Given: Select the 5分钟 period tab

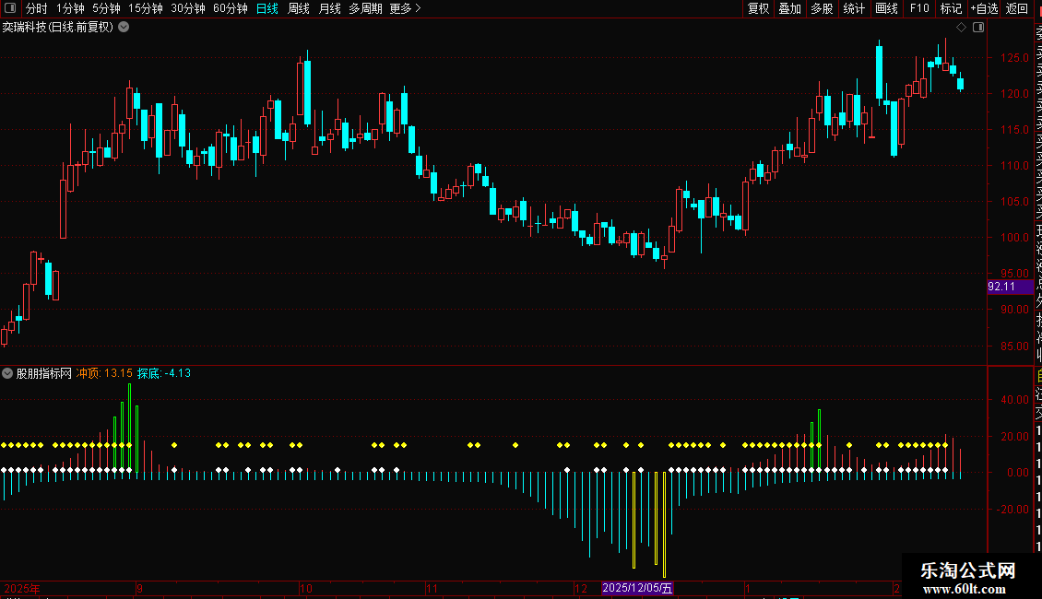Looking at the screenshot, I should click(106, 8).
